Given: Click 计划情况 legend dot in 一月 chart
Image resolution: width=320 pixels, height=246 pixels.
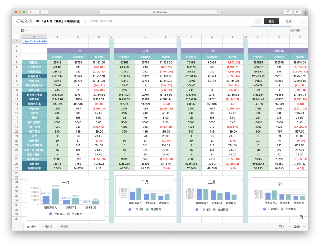Looking at the screenshot, I should 51,214.
